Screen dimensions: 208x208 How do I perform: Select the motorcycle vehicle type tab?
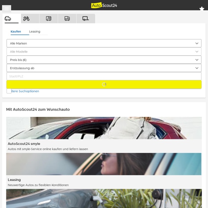tap(26, 18)
